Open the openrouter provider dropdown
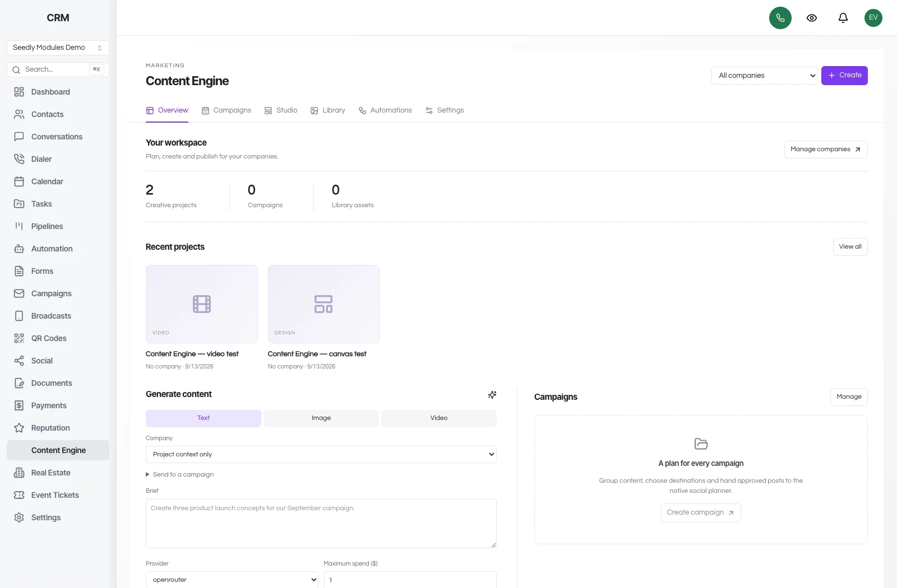Image resolution: width=897 pixels, height=588 pixels. pos(232,580)
